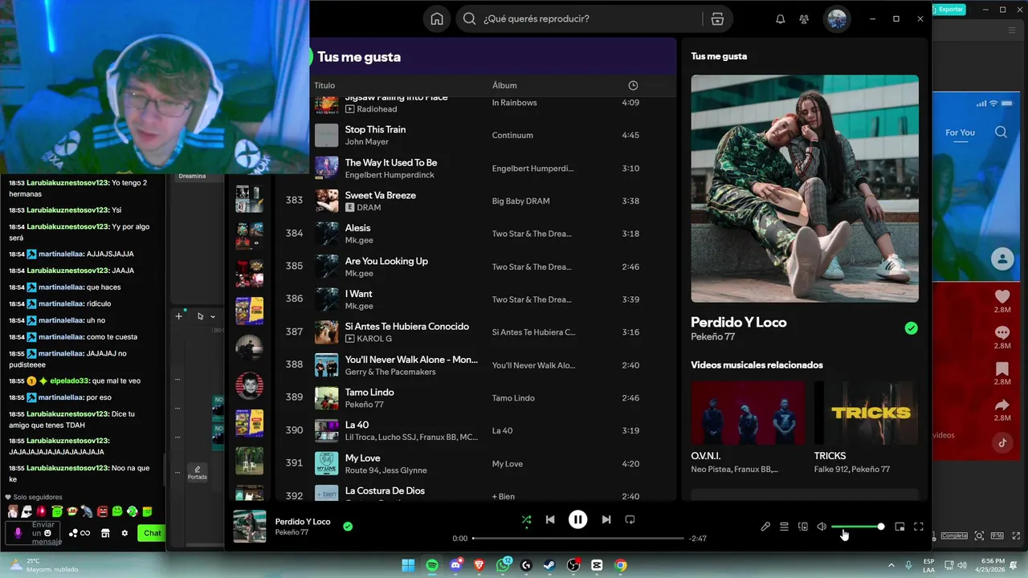The width and height of the screenshot is (1028, 578).
Task: Go to Spotify Home via house icon
Action: 437,19
